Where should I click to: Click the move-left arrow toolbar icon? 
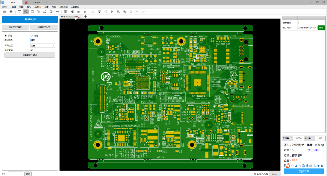coord(106,12)
